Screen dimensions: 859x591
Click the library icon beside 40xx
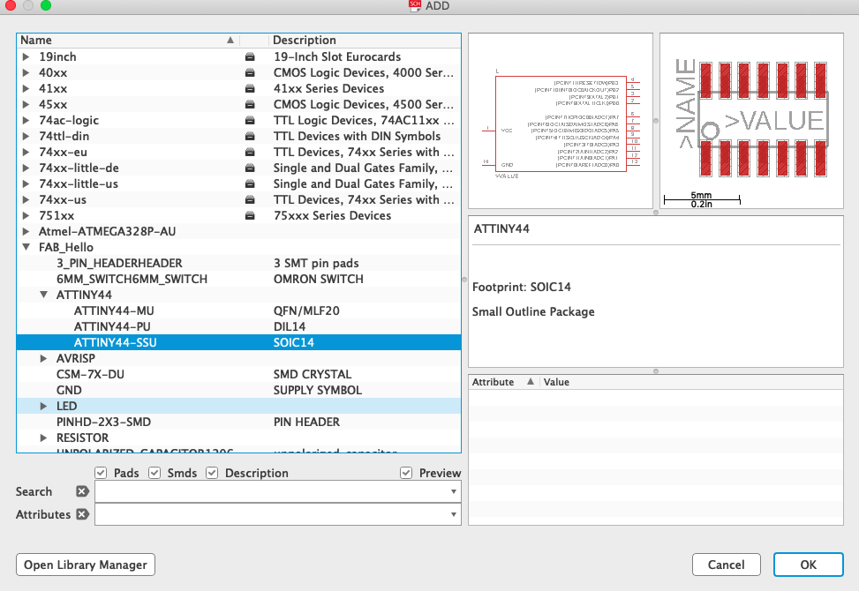(x=250, y=73)
